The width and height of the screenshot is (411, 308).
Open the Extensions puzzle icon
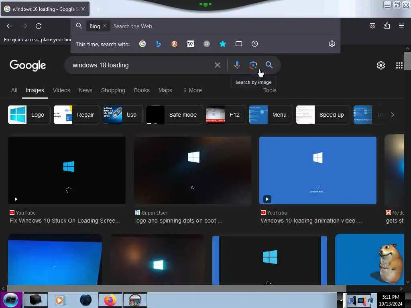(x=387, y=26)
